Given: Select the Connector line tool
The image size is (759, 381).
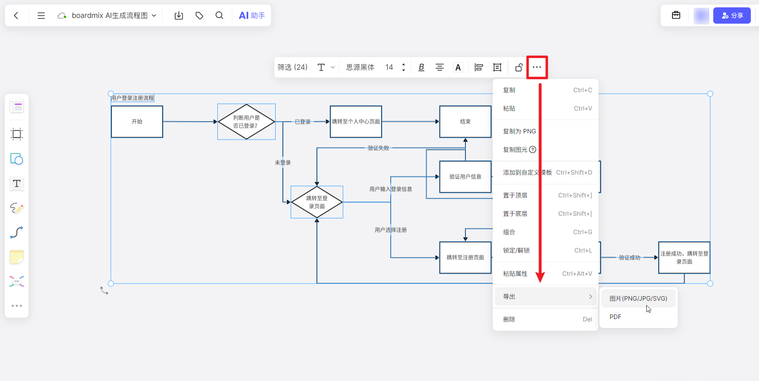Looking at the screenshot, I should [17, 233].
